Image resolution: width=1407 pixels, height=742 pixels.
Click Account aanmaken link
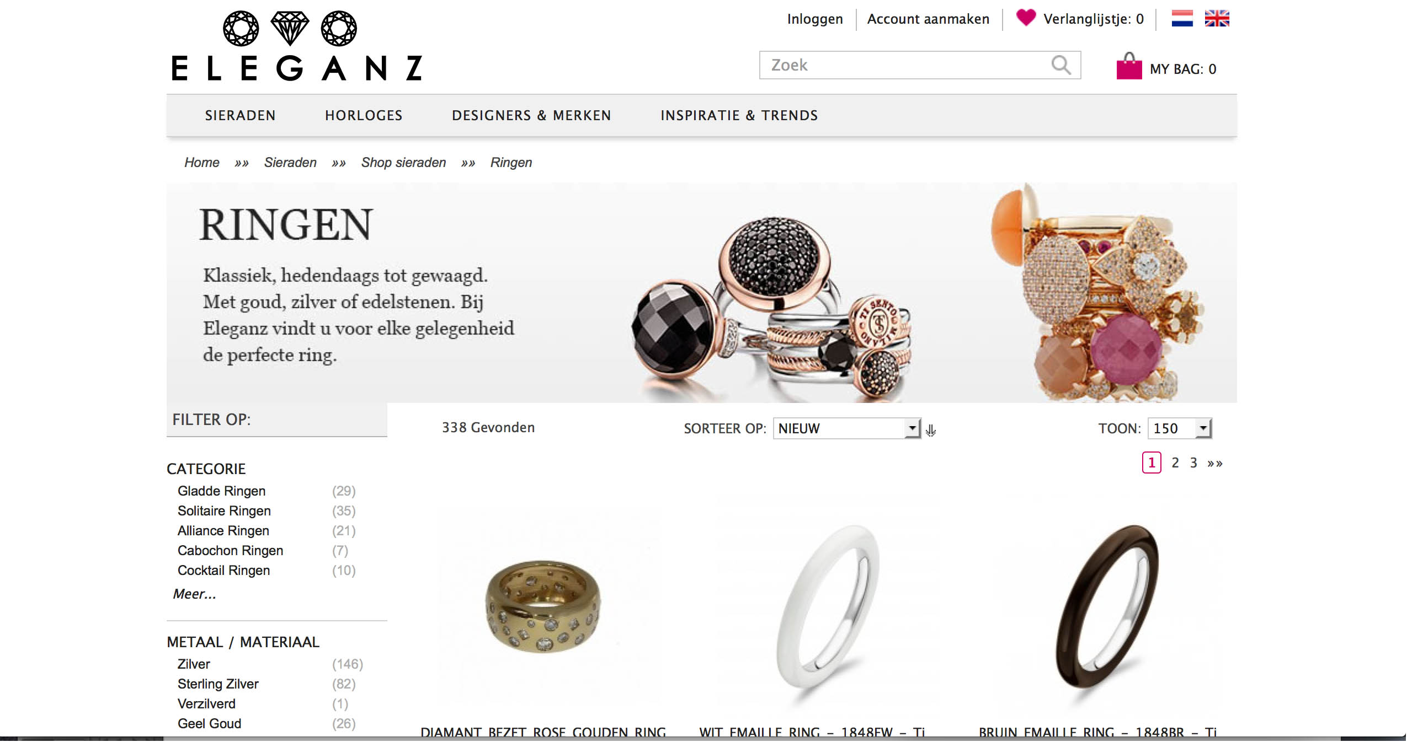928,19
